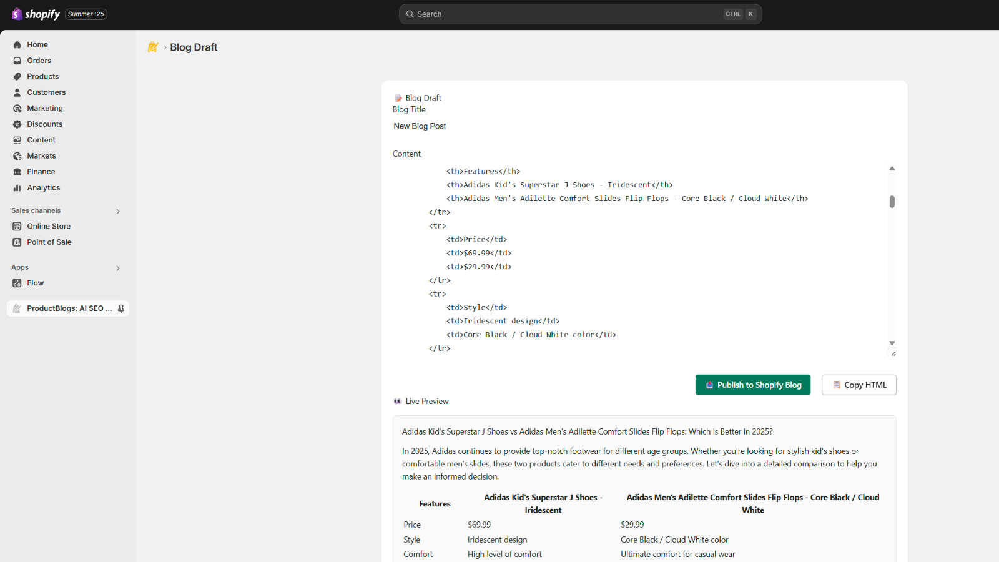Open Marketing via its megaphone icon
Screen dimensions: 999x562
click(17, 108)
